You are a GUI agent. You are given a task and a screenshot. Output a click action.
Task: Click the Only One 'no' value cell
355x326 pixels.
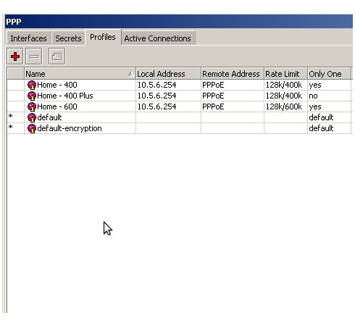330,96
